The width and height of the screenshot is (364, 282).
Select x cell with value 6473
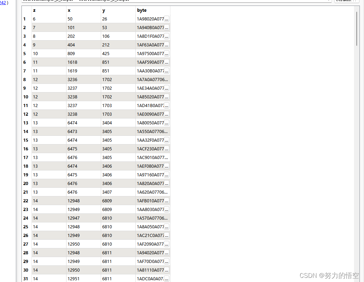click(83, 132)
